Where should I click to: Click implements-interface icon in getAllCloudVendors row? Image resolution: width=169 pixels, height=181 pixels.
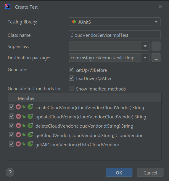(30, 144)
